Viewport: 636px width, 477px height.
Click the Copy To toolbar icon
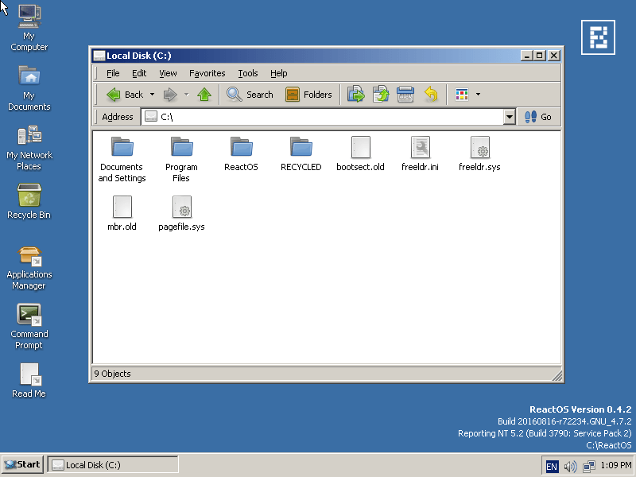pyautogui.click(x=380, y=94)
